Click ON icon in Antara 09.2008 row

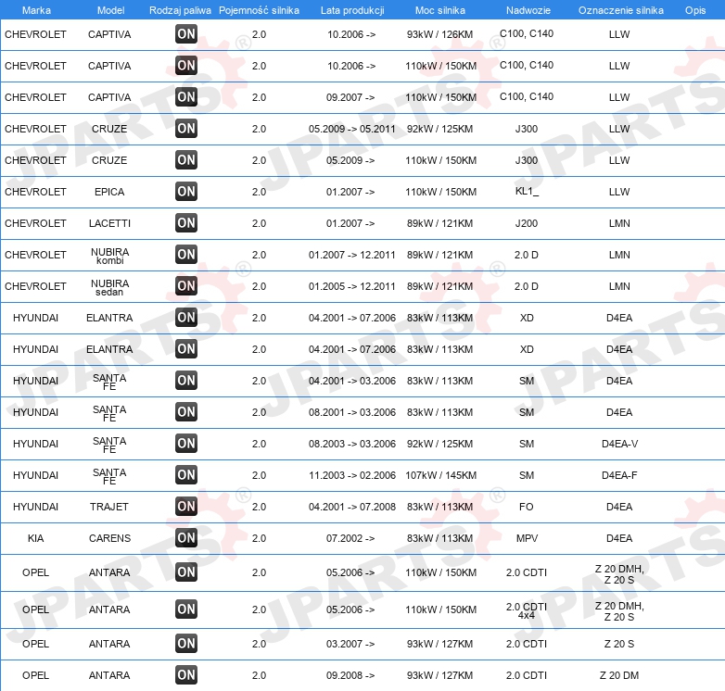click(x=186, y=675)
